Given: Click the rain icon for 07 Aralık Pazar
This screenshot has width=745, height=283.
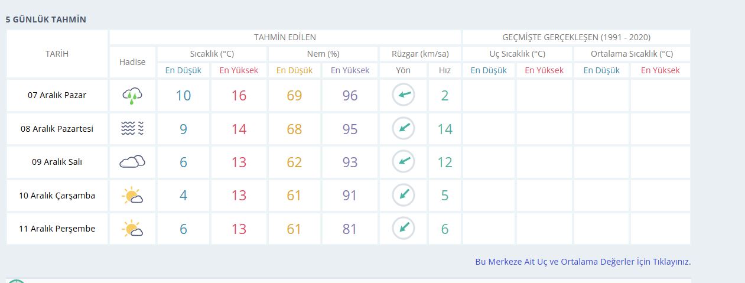Looking at the screenshot, I should pos(132,96).
